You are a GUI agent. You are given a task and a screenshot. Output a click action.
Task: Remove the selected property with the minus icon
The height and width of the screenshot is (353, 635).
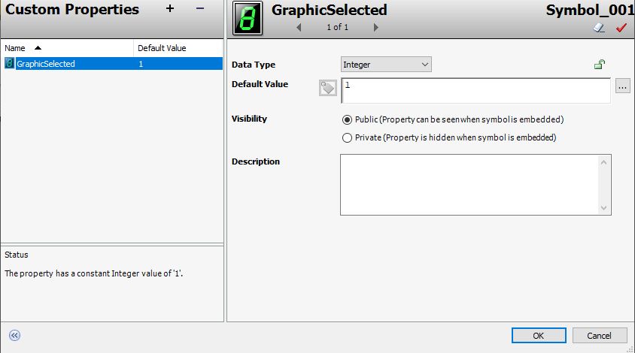tap(200, 8)
